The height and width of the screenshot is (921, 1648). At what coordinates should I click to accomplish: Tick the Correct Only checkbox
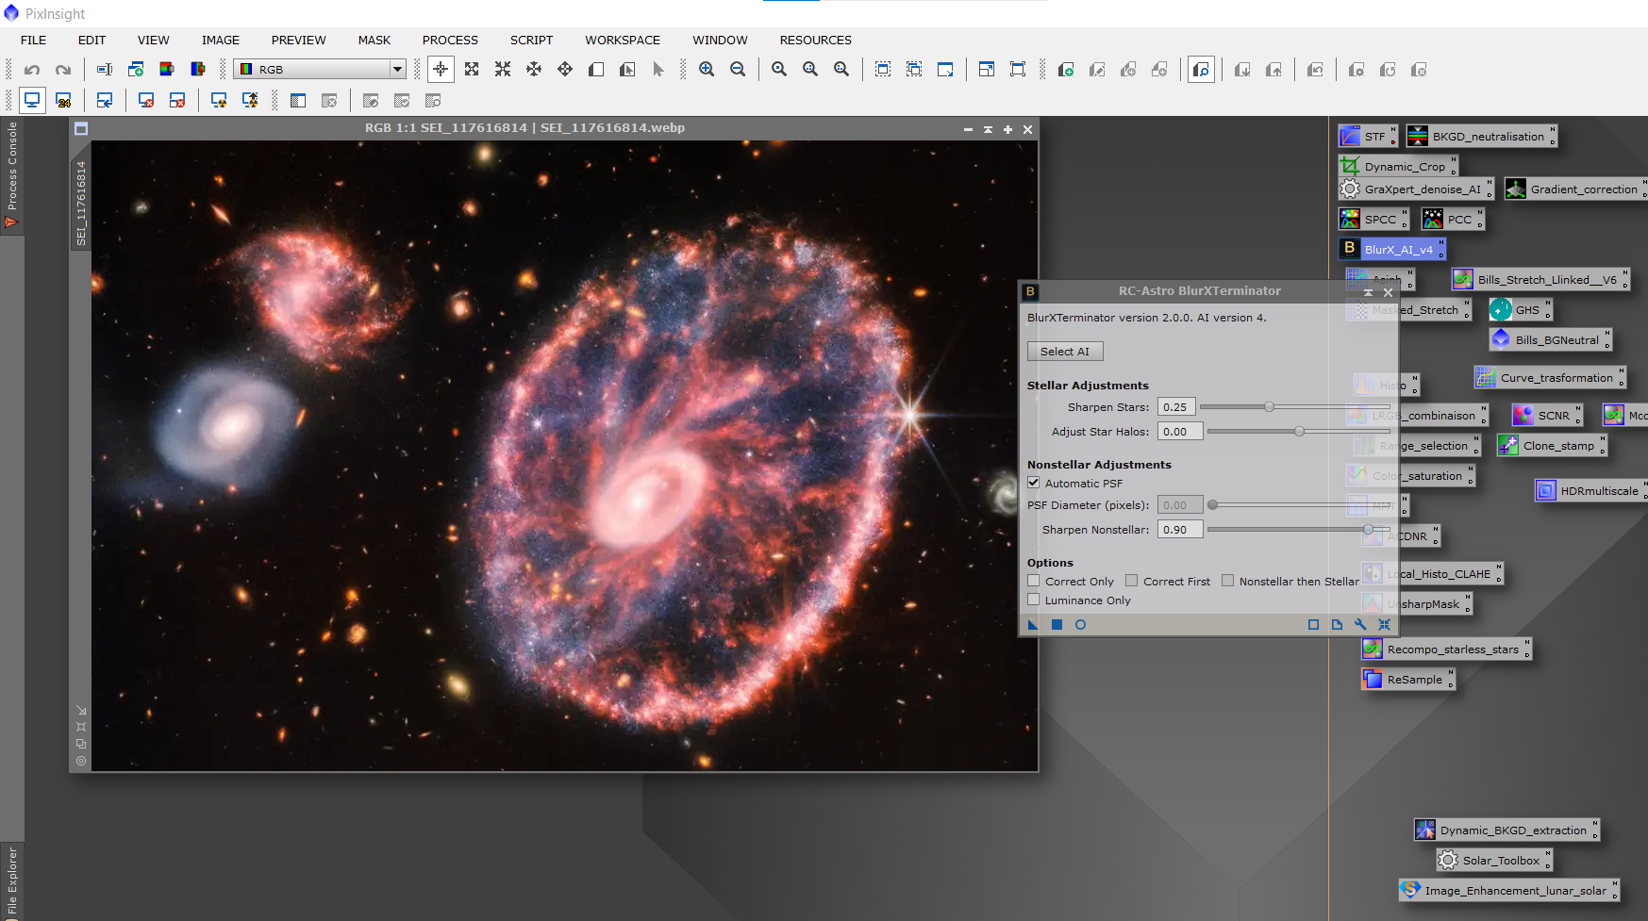click(1034, 581)
